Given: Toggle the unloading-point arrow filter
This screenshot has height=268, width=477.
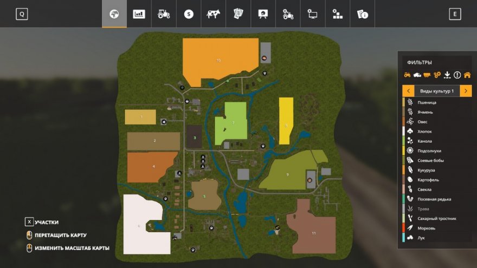Looking at the screenshot, I should pos(447,75).
